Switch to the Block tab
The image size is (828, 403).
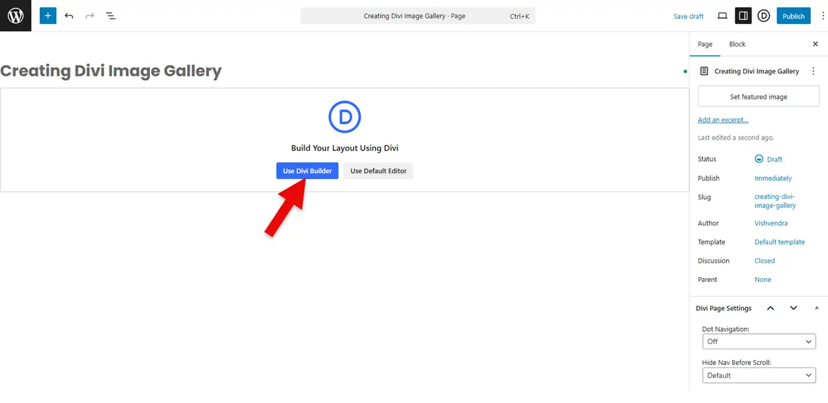tap(737, 44)
